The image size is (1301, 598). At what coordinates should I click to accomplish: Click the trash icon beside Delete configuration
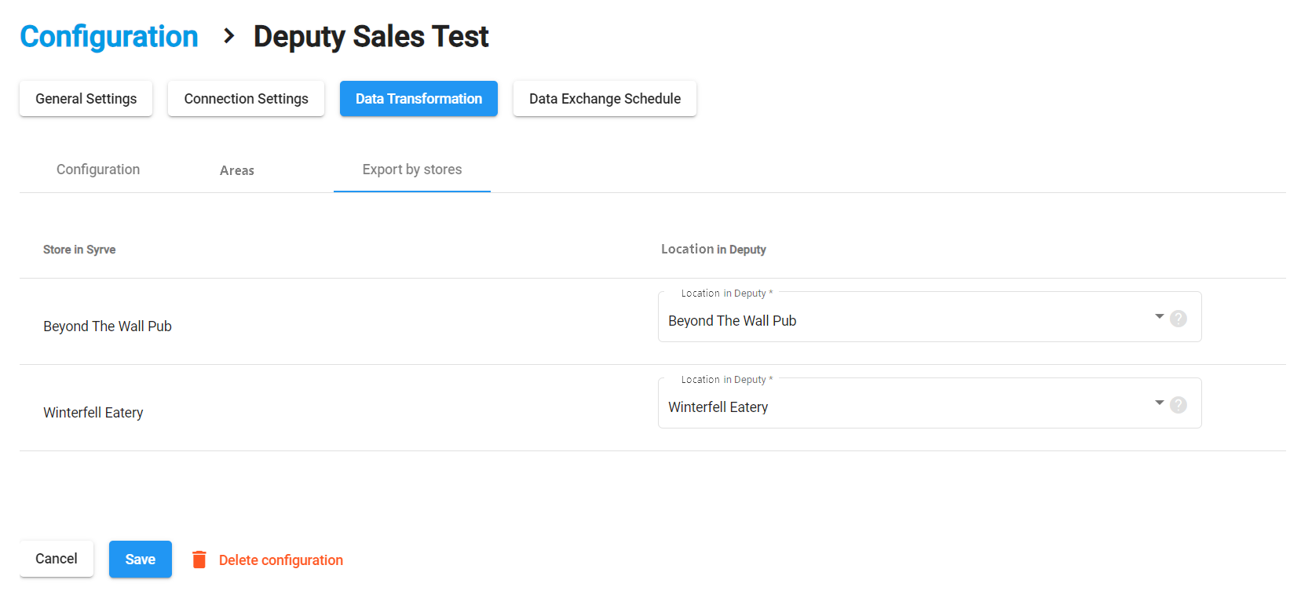point(199,560)
